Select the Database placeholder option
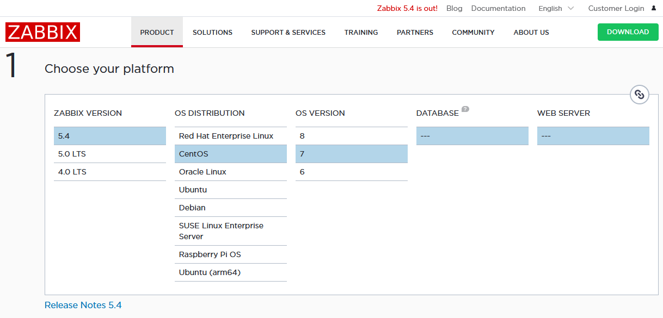Image resolution: width=663 pixels, height=318 pixels. point(472,136)
